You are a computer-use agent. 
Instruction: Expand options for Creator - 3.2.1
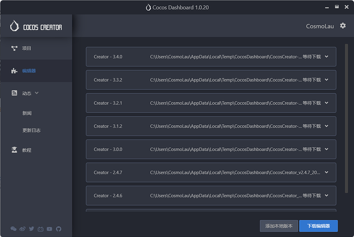(x=326, y=103)
